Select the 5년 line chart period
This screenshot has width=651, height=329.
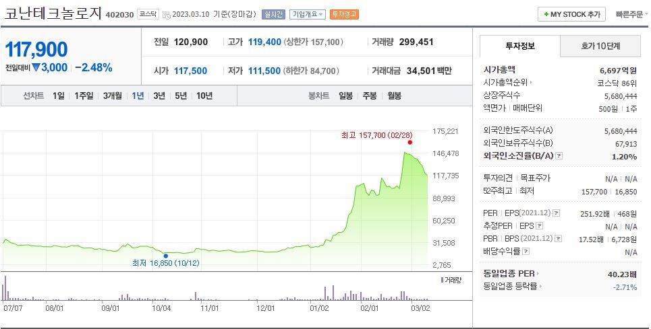181,96
